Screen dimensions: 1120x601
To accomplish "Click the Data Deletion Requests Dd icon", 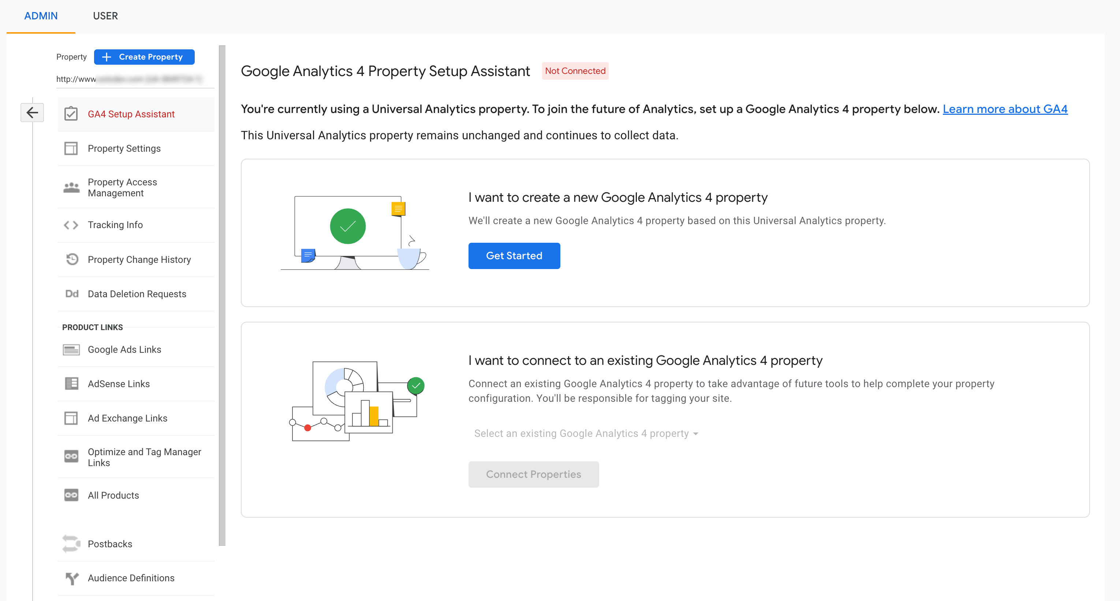I will point(72,294).
